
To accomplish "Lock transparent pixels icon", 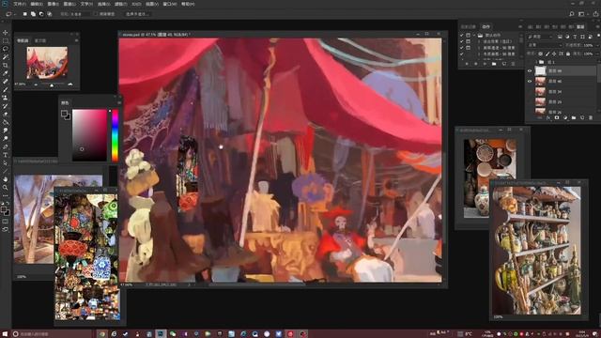I will click(541, 54).
